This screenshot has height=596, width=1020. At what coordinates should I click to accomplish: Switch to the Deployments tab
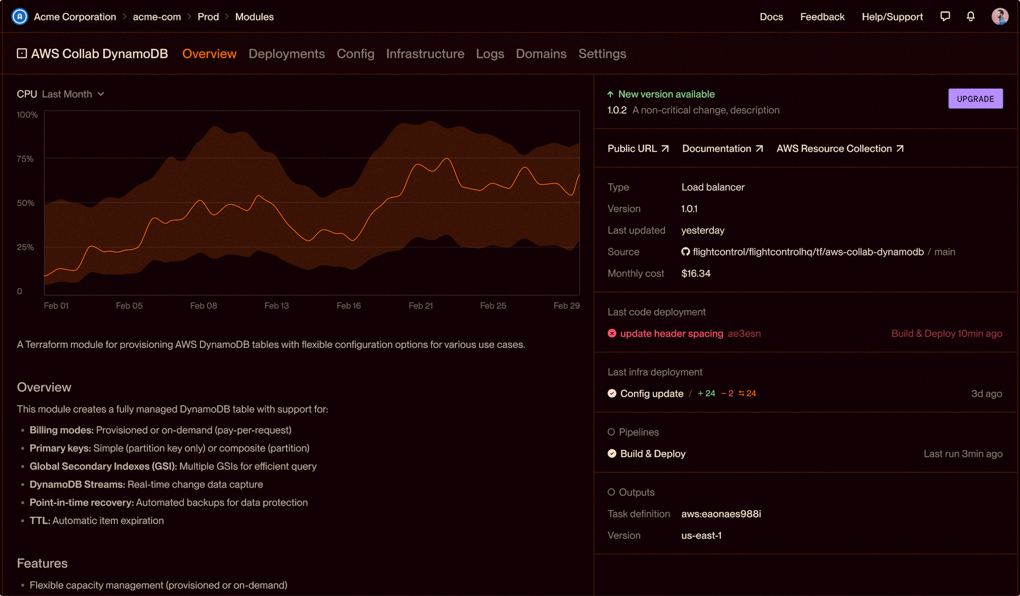[x=287, y=54]
